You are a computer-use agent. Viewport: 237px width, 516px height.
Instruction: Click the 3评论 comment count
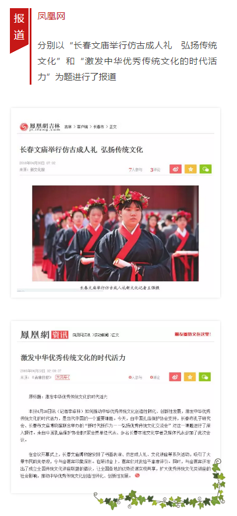coord(155,170)
